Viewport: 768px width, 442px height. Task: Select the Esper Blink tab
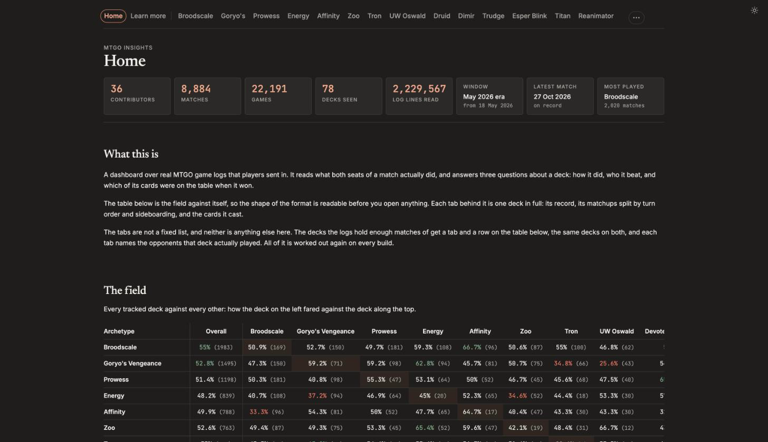530,16
